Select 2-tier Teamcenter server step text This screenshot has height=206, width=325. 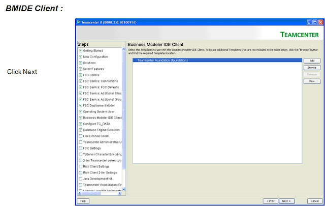[x=102, y=160]
